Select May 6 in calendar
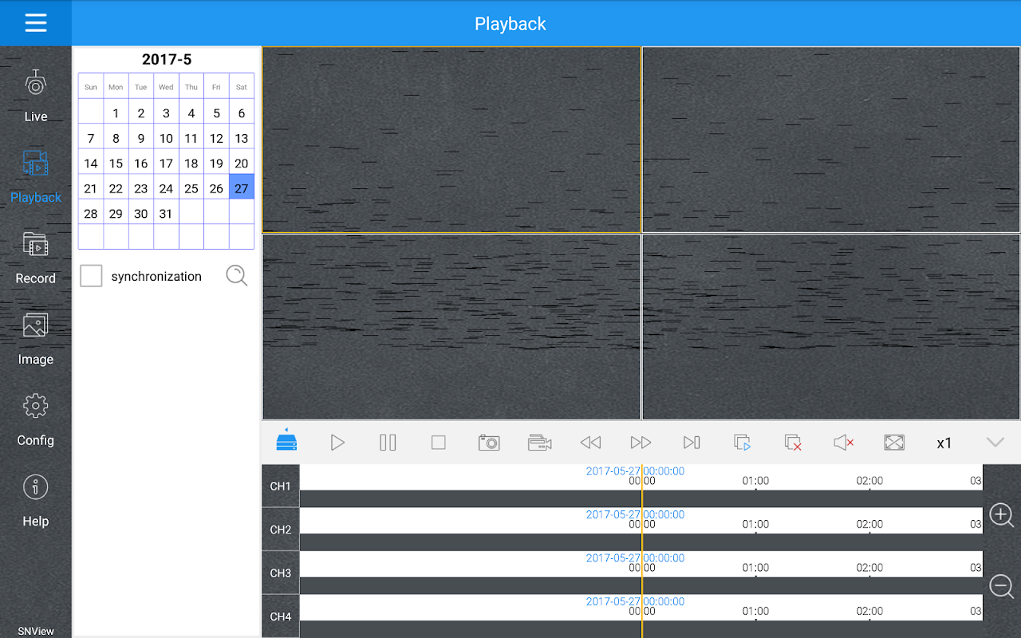The width and height of the screenshot is (1021, 638). click(242, 113)
